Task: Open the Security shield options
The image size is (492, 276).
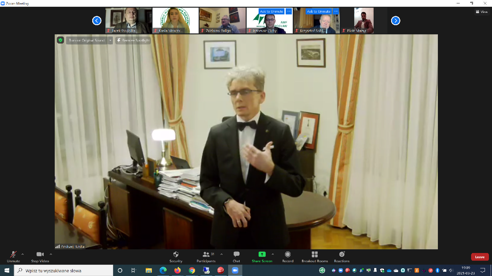Action: click(176, 257)
